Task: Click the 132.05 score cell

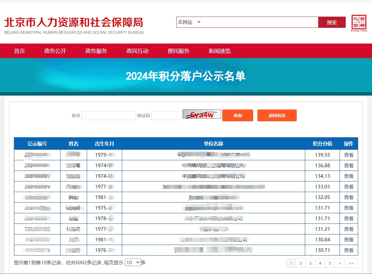Action: click(322, 197)
